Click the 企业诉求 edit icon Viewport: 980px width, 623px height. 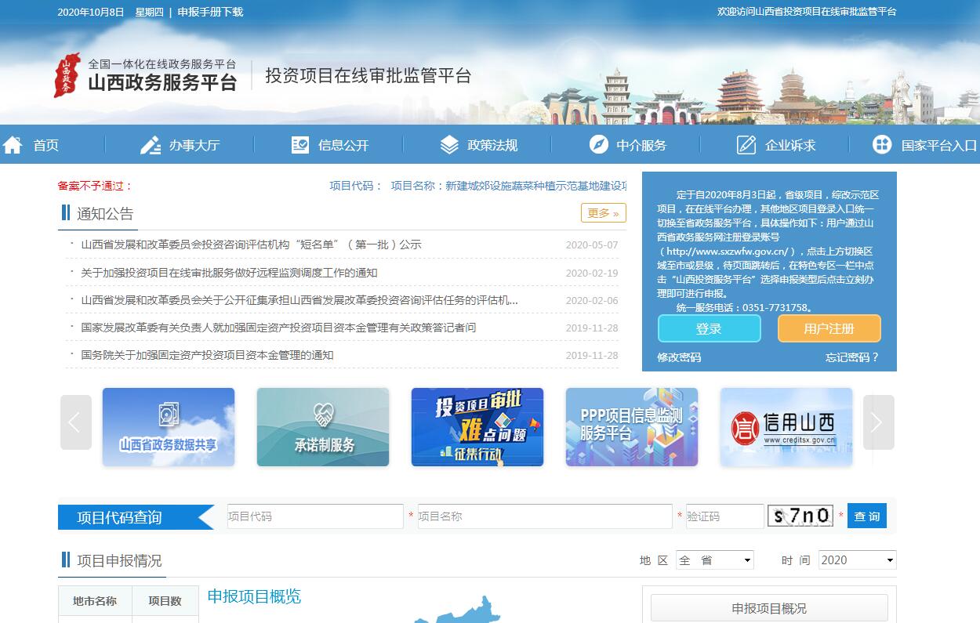746,145
